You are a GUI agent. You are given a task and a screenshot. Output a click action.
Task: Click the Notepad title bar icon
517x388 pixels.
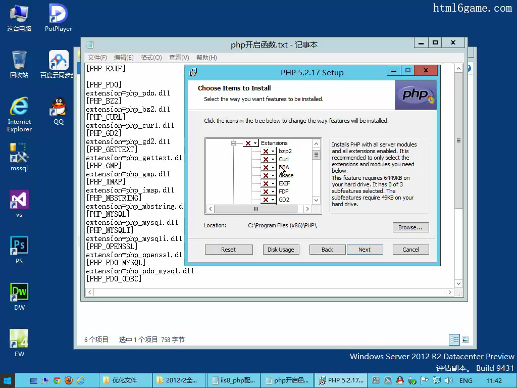point(90,44)
